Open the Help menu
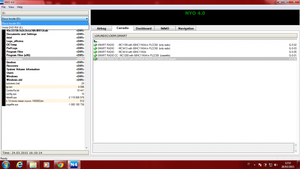300x169 pixels. pyautogui.click(x=20, y=7)
